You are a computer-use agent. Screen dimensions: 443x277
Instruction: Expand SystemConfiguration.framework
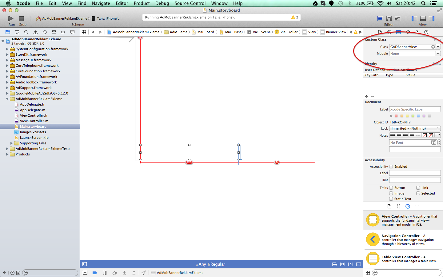point(7,49)
